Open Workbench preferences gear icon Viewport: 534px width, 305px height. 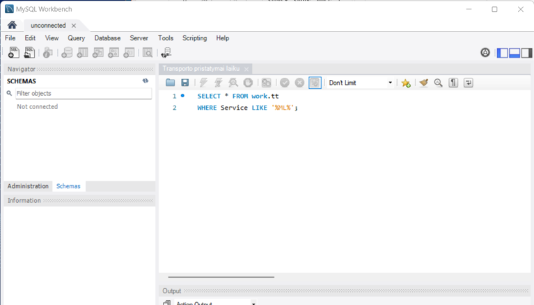pos(485,53)
